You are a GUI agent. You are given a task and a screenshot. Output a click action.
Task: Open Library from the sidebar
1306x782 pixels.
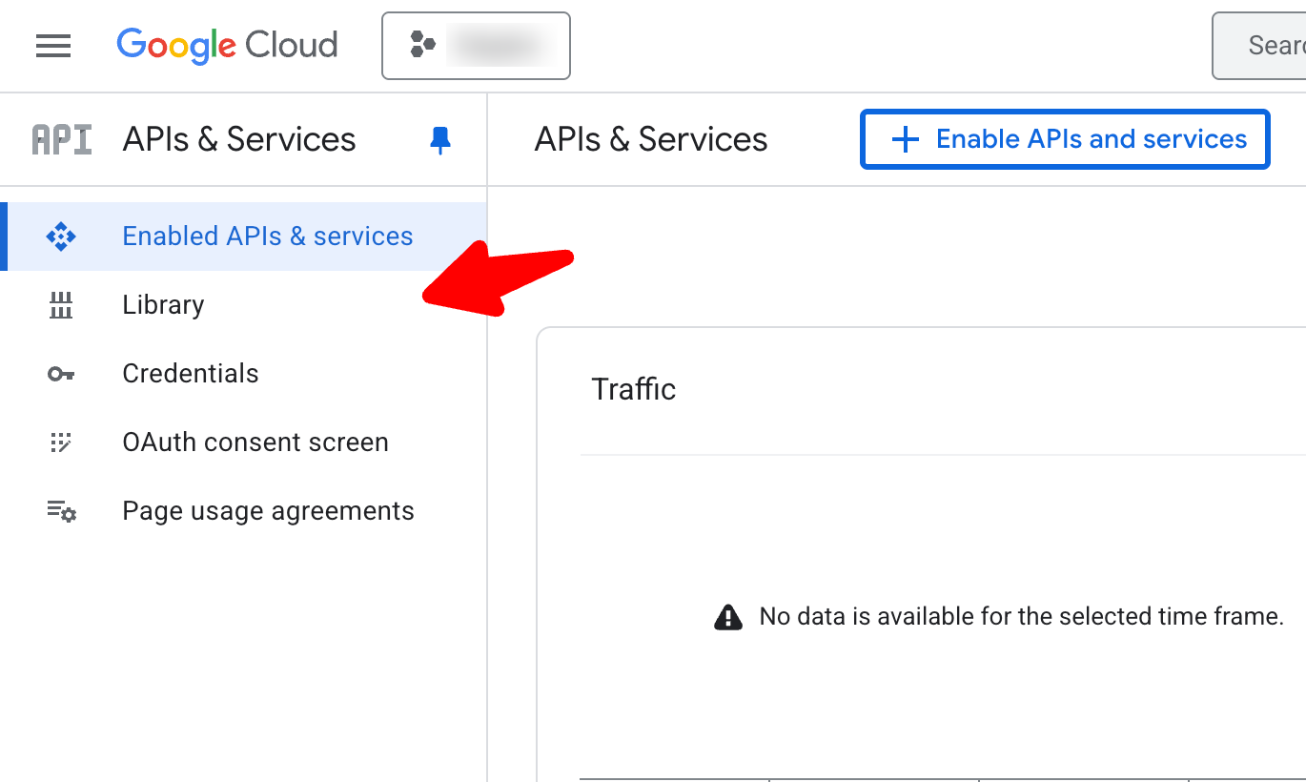point(163,305)
